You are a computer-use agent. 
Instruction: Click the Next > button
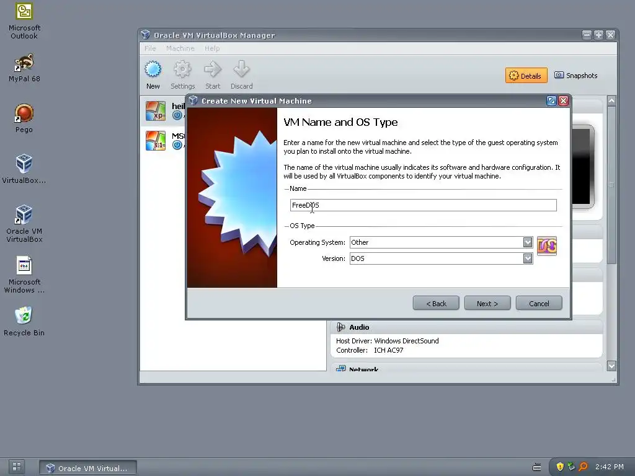coord(487,303)
